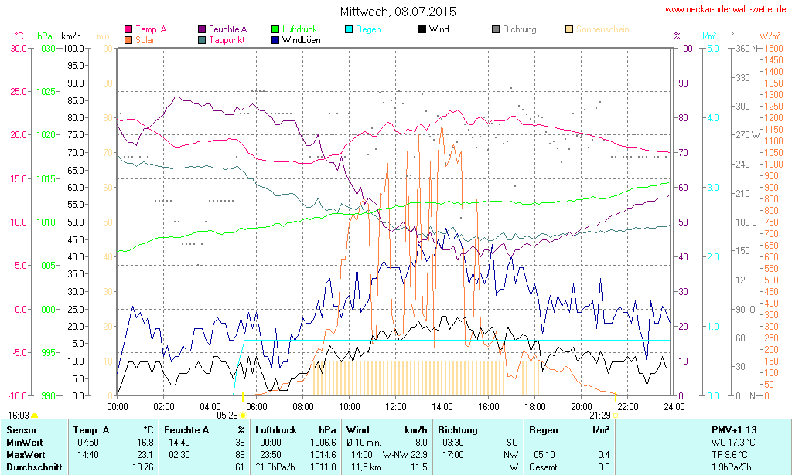Click the Sonnenschein legend swatch

click(x=570, y=30)
